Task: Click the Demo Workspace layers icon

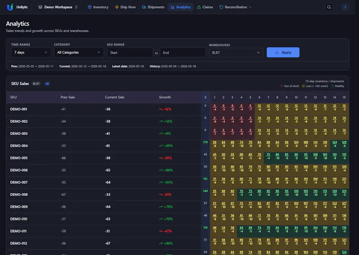Action: click(x=40, y=7)
